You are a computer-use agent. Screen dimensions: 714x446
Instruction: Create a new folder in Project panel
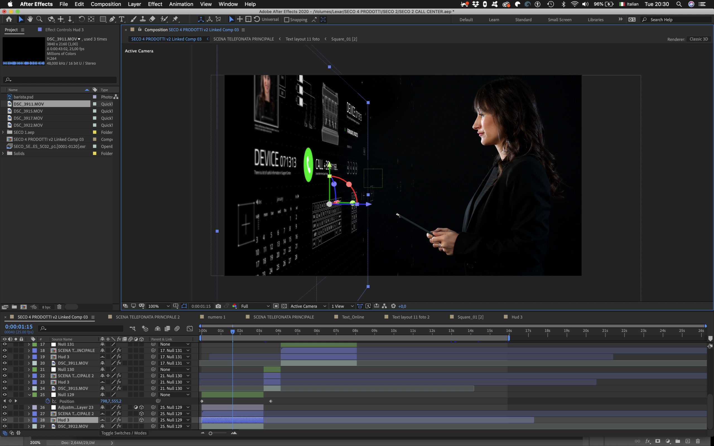(14, 307)
